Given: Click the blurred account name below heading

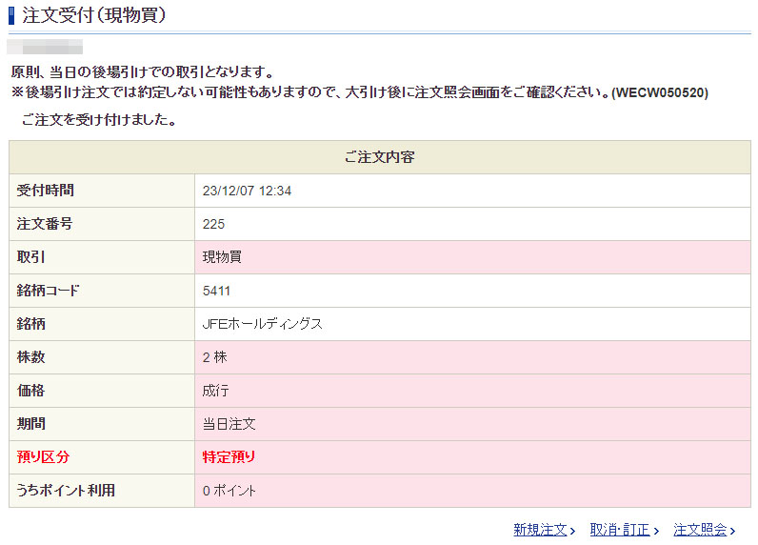Looking at the screenshot, I should coord(45,47).
